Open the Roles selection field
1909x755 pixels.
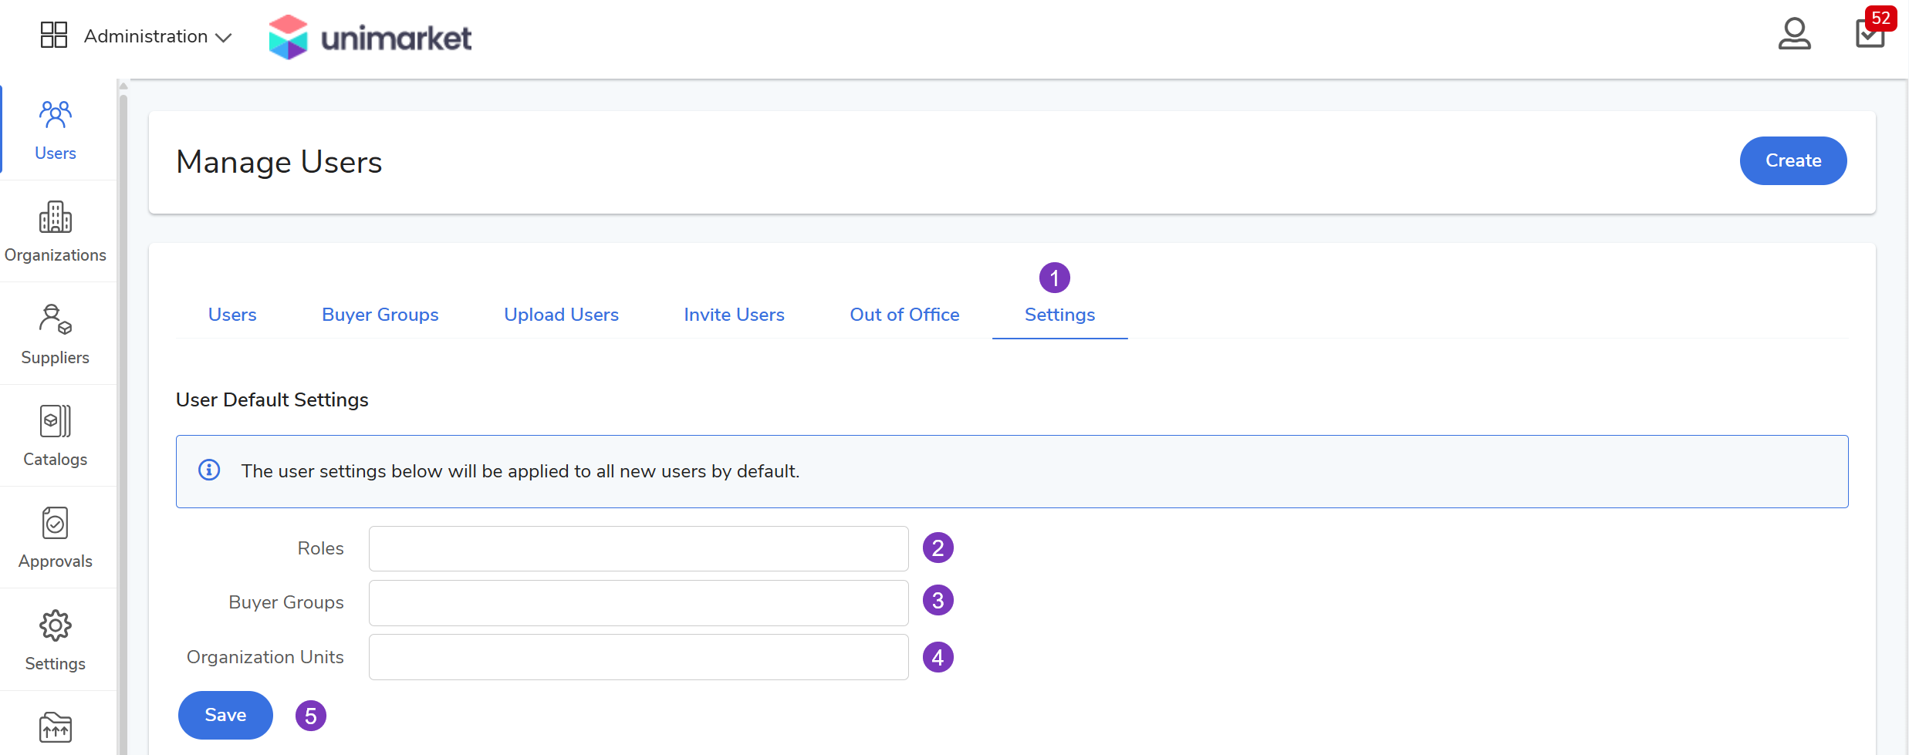pyautogui.click(x=638, y=548)
